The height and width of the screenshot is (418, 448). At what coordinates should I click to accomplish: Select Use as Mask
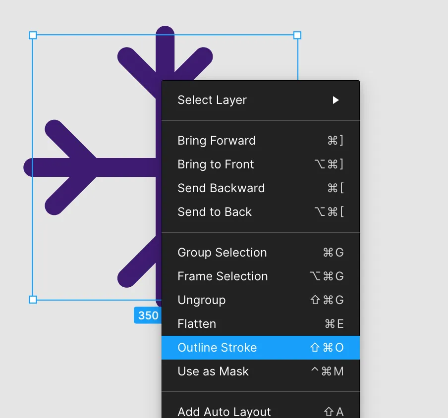click(213, 371)
